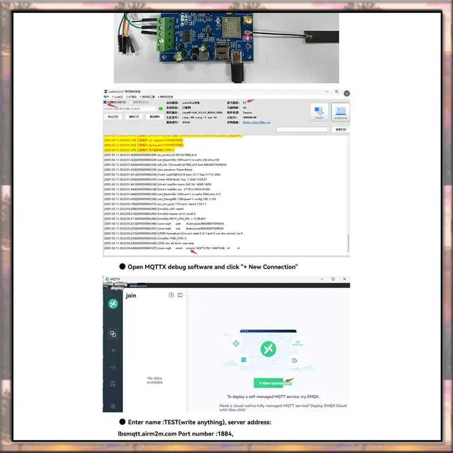
Task: Click the Luatools title bar app icon
Action: (x=106, y=92)
